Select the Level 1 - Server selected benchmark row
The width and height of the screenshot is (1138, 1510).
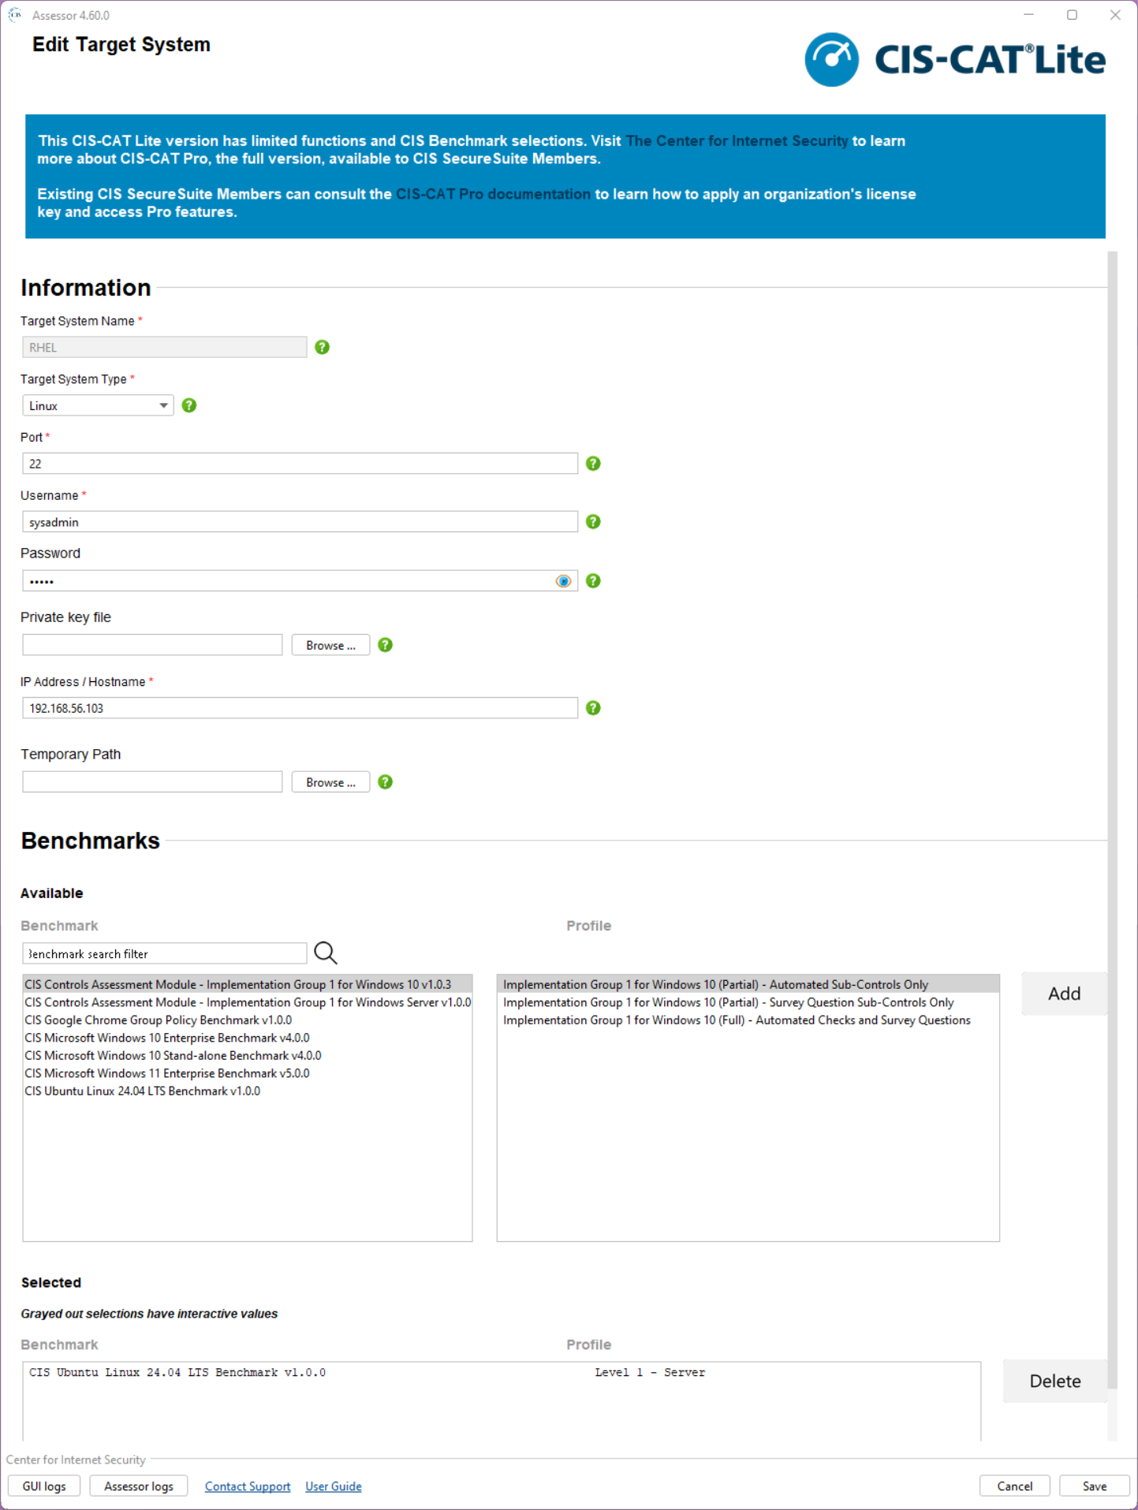tap(502, 1372)
